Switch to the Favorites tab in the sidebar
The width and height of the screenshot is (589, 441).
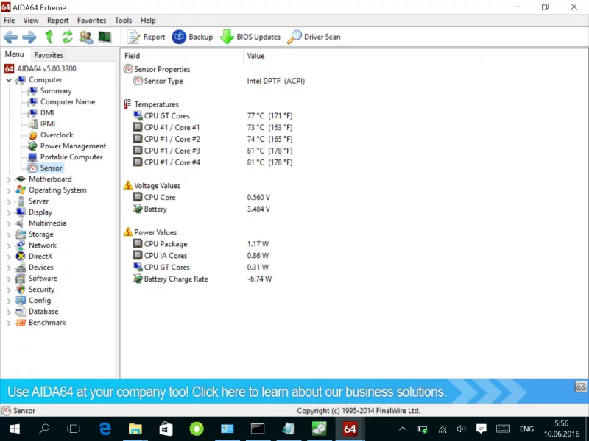click(49, 55)
